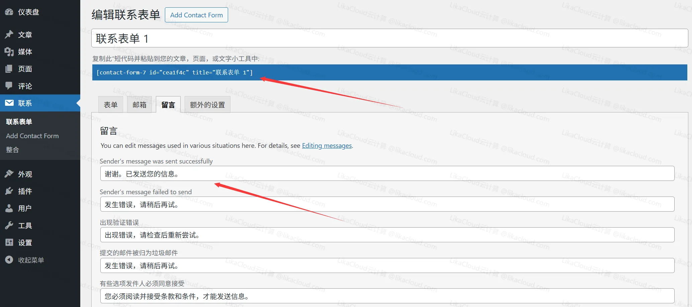Select the 插件 plugins icon
Viewport: 692px width, 307px height.
point(9,191)
